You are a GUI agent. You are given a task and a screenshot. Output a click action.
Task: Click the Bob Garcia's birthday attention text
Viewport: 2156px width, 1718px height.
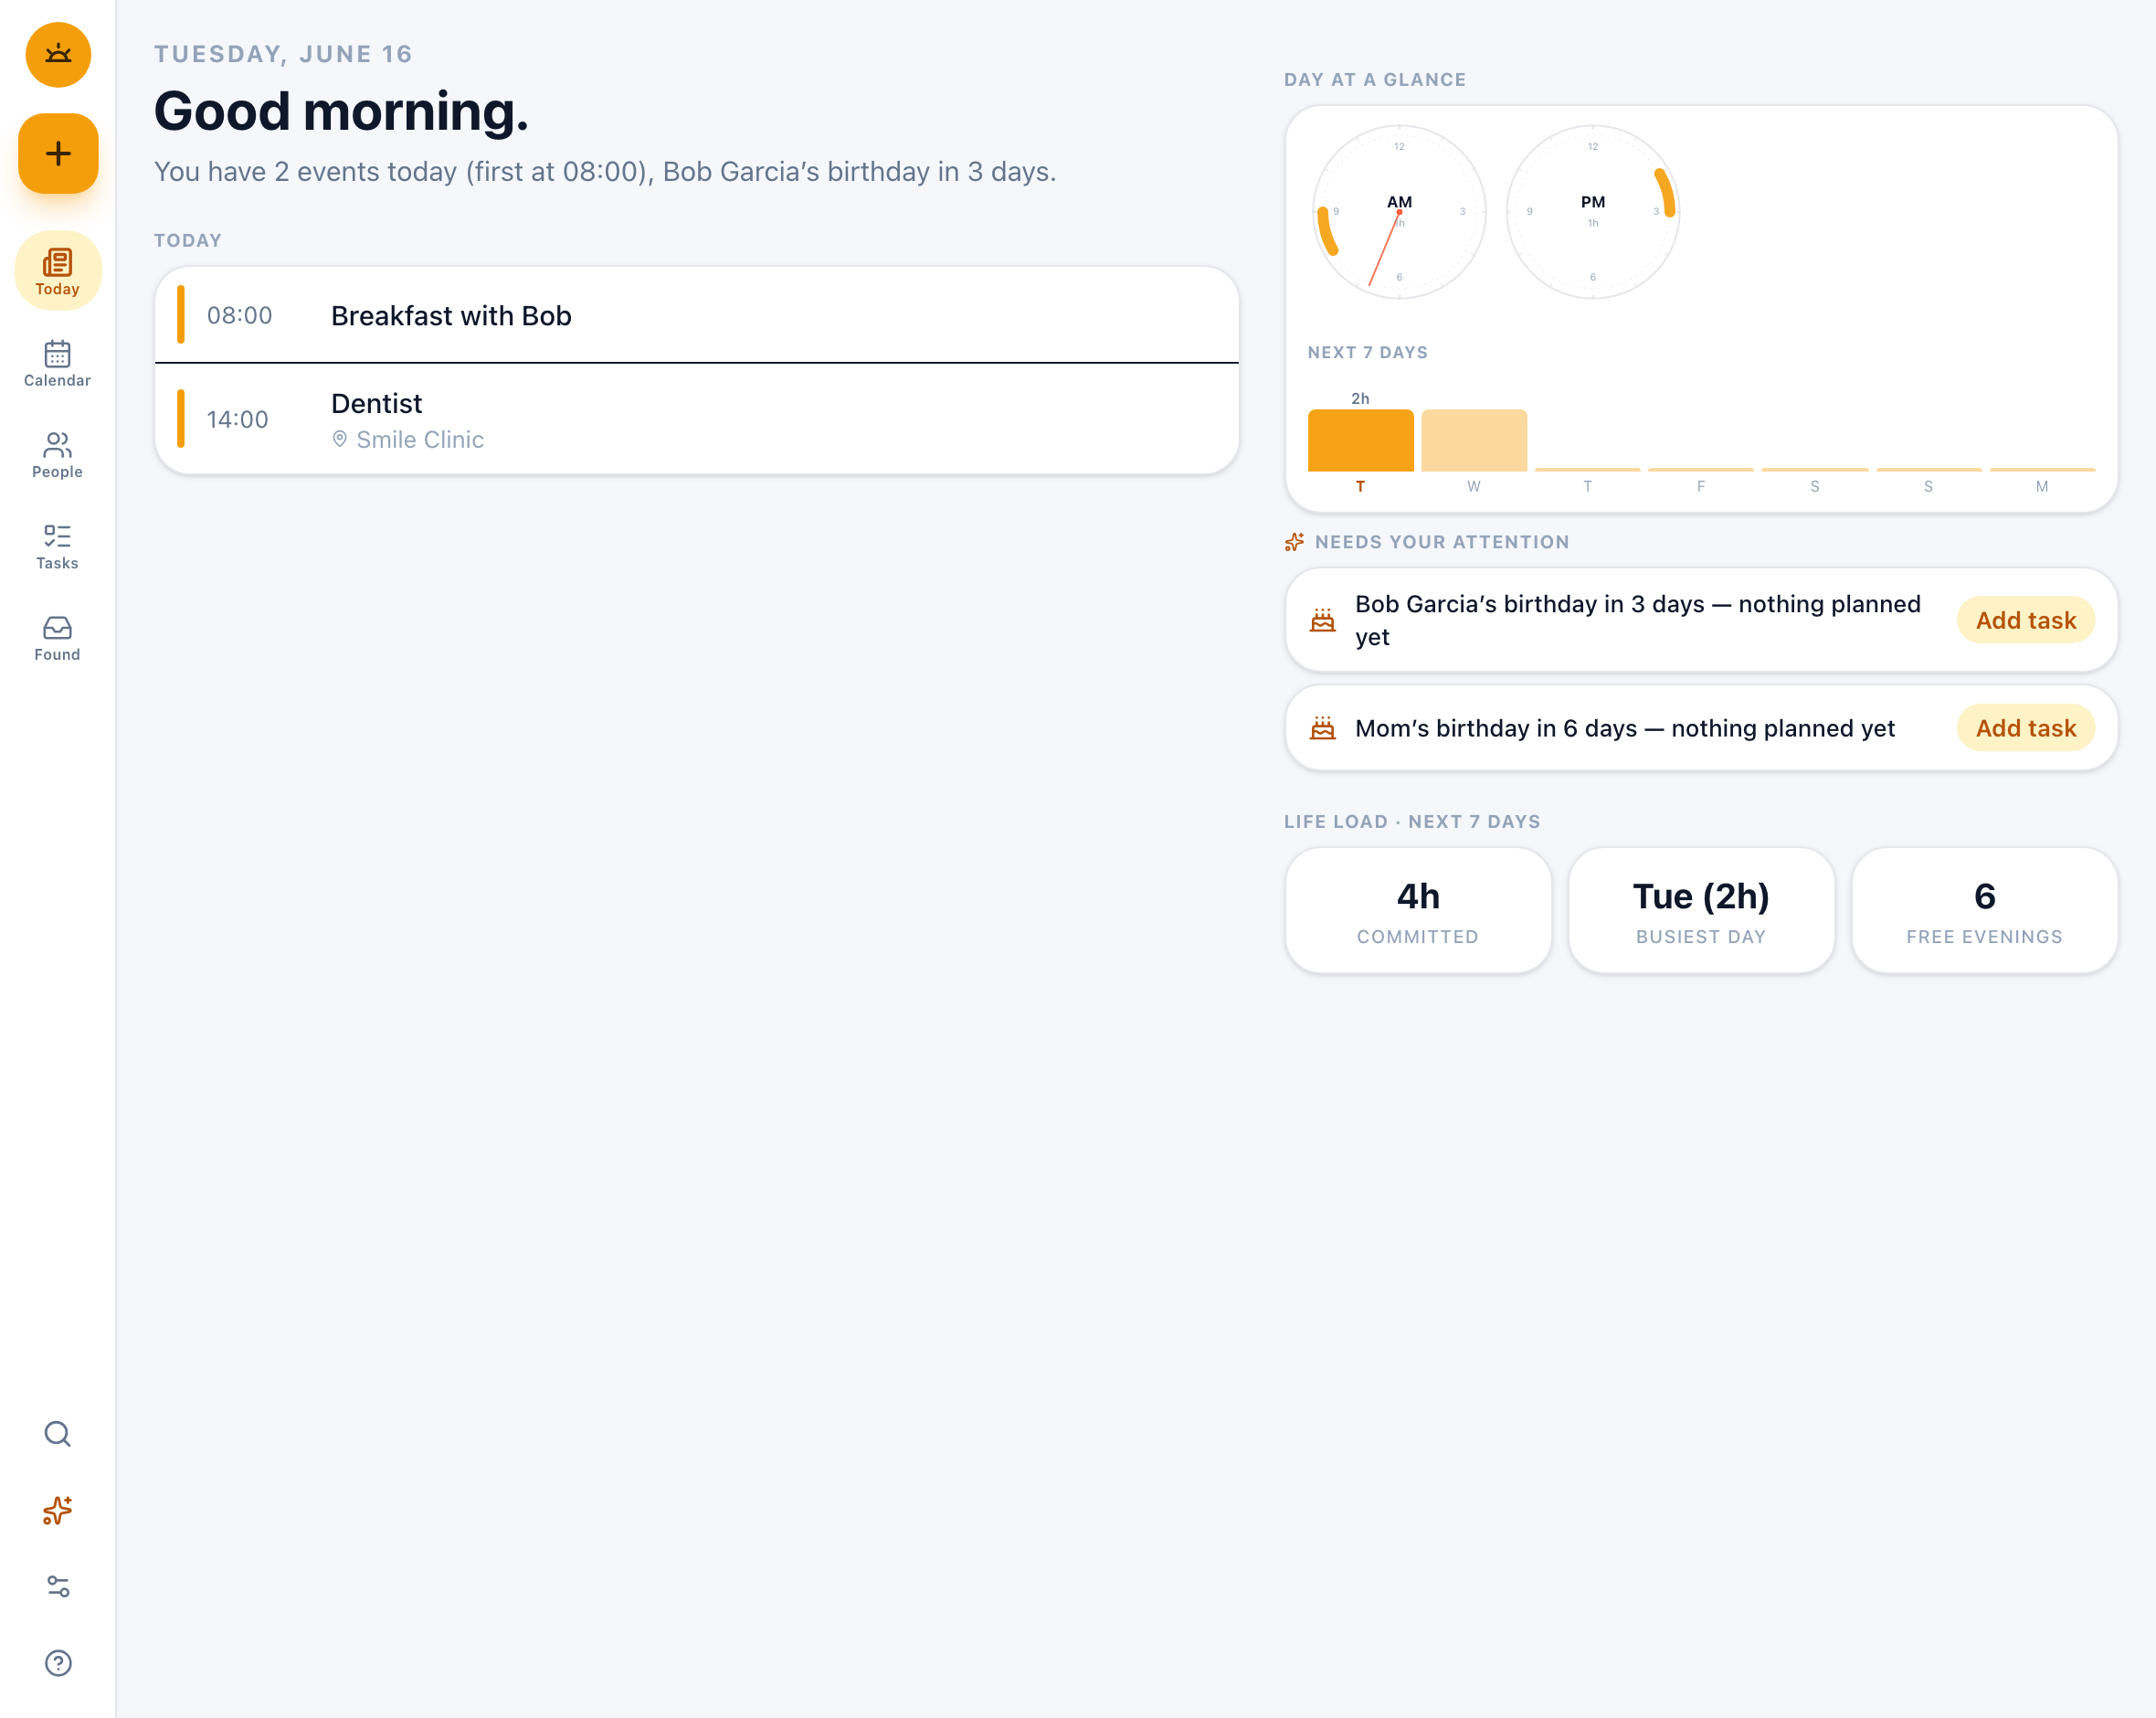pyautogui.click(x=1638, y=620)
